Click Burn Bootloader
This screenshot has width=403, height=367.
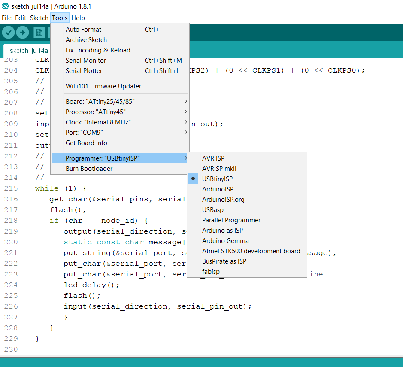click(x=120, y=169)
